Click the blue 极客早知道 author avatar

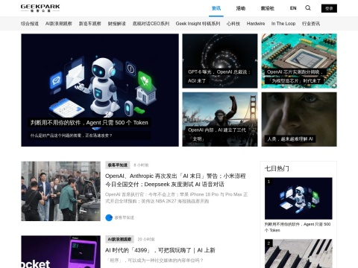pos(109,217)
